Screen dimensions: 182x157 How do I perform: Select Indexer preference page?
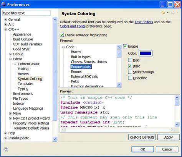[x=19, y=104]
